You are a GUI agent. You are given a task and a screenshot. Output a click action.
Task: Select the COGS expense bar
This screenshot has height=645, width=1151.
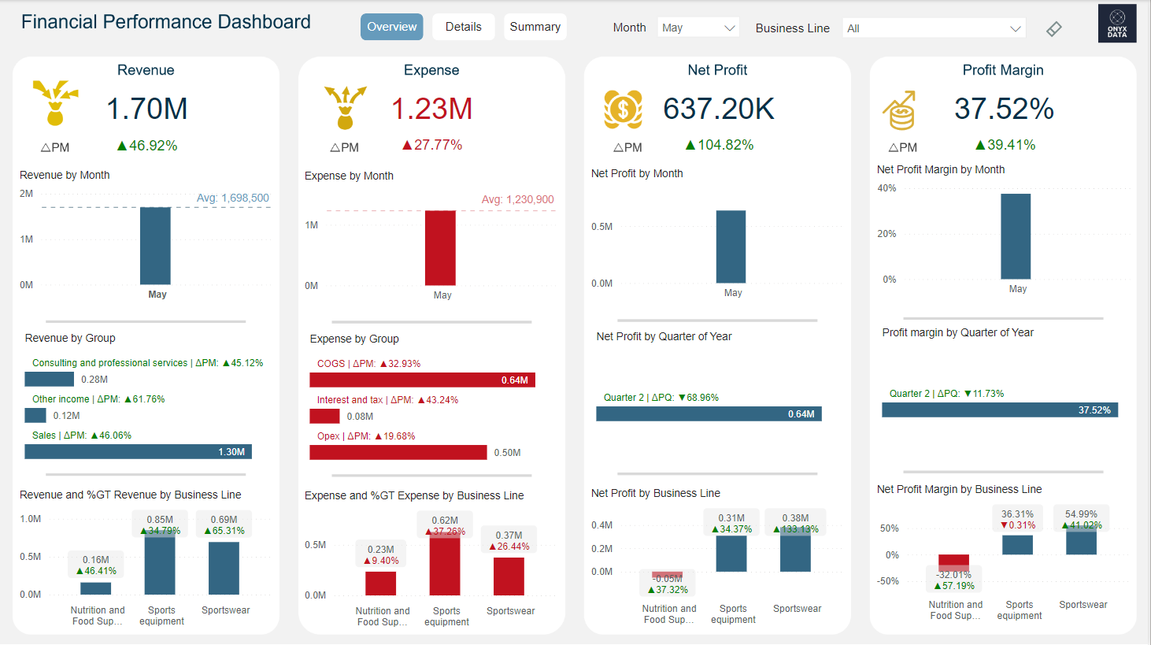422,380
